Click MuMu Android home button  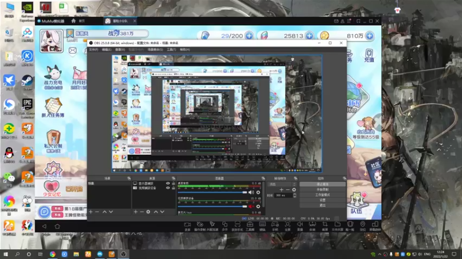57,226
